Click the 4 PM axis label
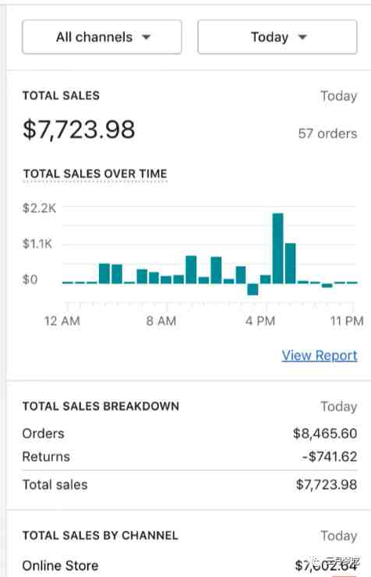The image size is (371, 577). coord(260,321)
